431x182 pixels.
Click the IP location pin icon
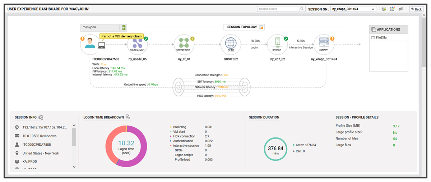click(17, 127)
